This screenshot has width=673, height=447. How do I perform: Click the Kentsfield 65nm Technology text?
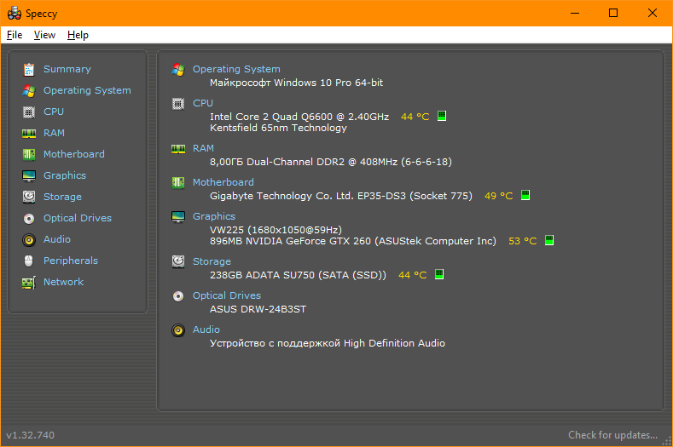(x=278, y=128)
